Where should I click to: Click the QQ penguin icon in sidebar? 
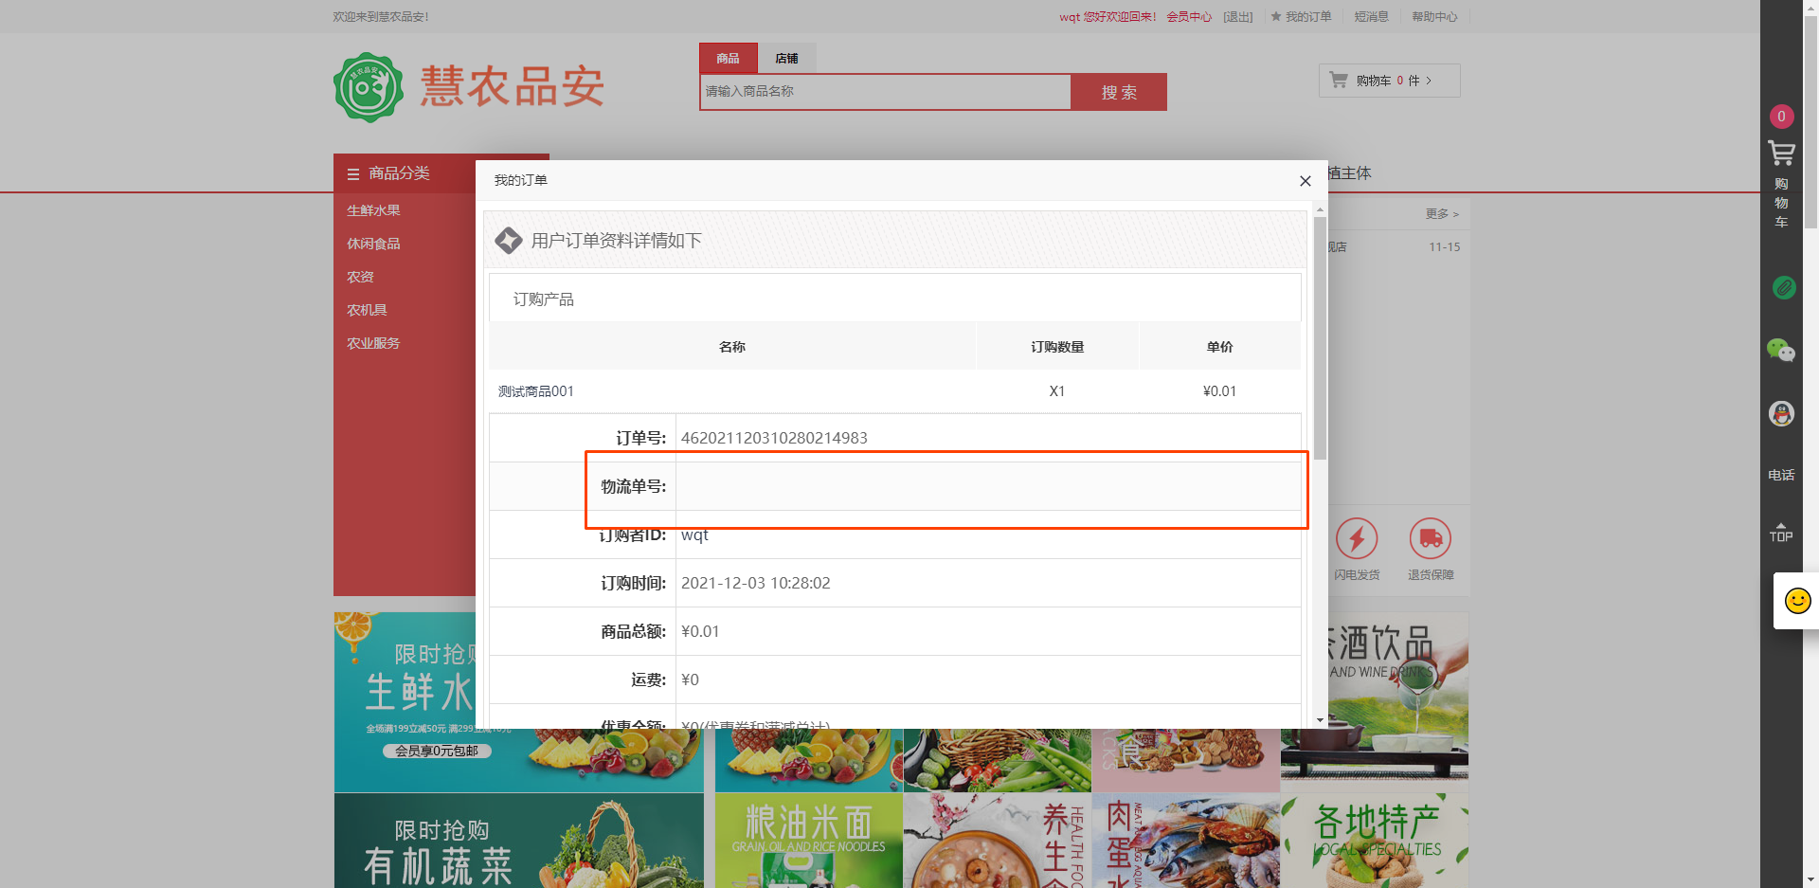point(1781,413)
